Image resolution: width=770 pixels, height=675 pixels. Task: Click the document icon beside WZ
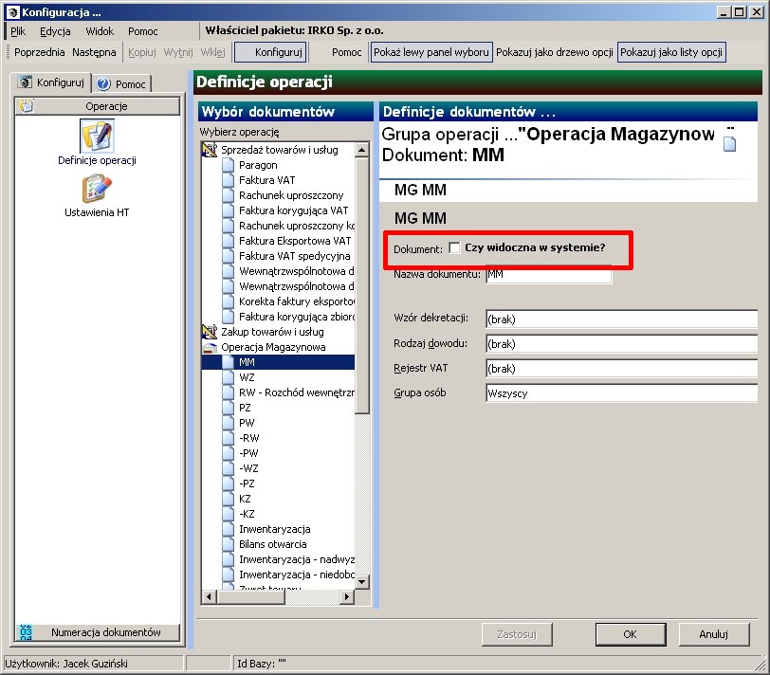pos(228,377)
